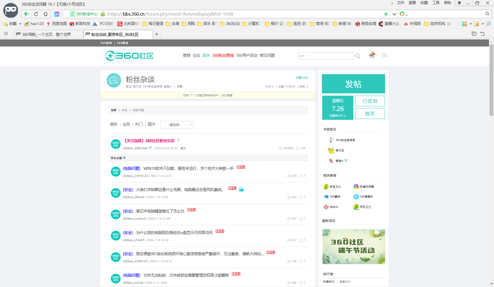Restore closed tab with the undo arrow
This screenshot has width=494, height=287.
pyautogui.click(x=483, y=34)
